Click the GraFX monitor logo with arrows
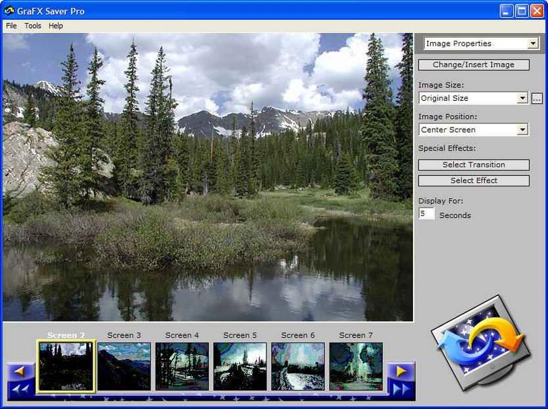 coord(482,344)
